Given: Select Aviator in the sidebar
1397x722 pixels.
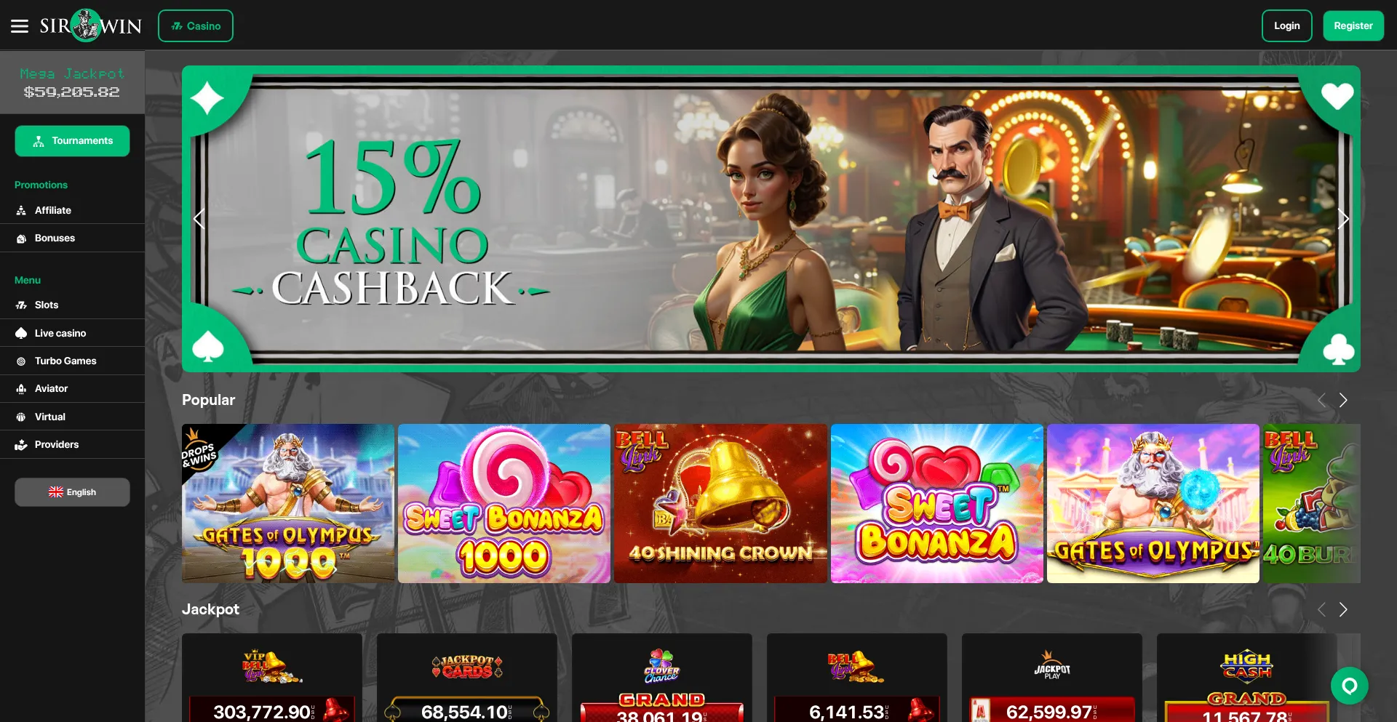Looking at the screenshot, I should click(72, 388).
